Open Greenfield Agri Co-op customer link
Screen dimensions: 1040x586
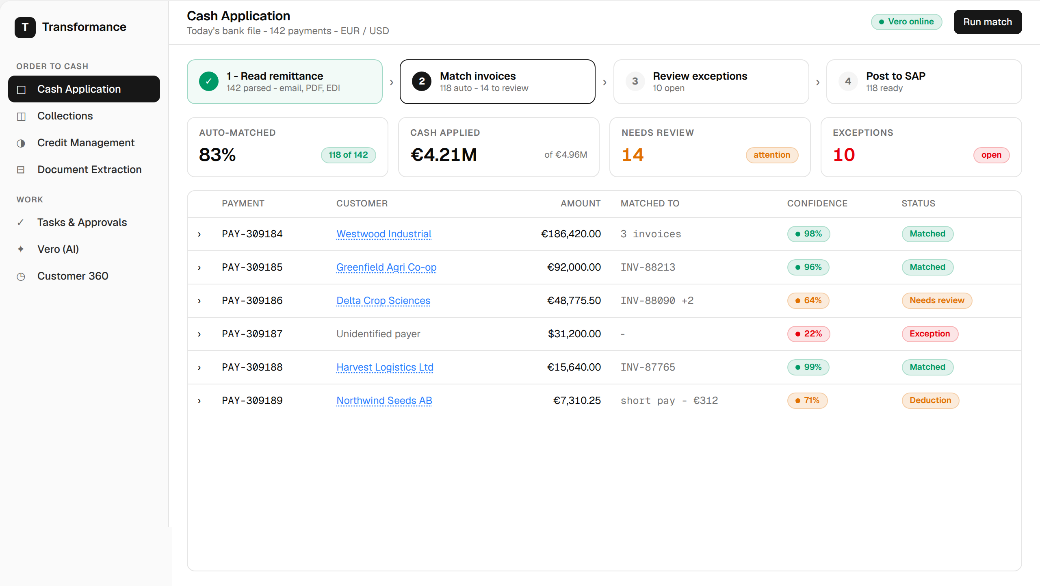tap(386, 267)
